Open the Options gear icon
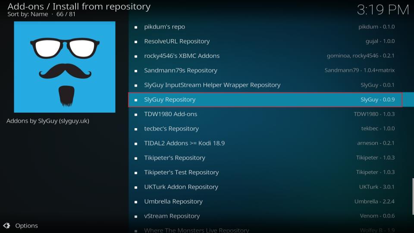This screenshot has width=414, height=233. pyautogui.click(x=6, y=226)
